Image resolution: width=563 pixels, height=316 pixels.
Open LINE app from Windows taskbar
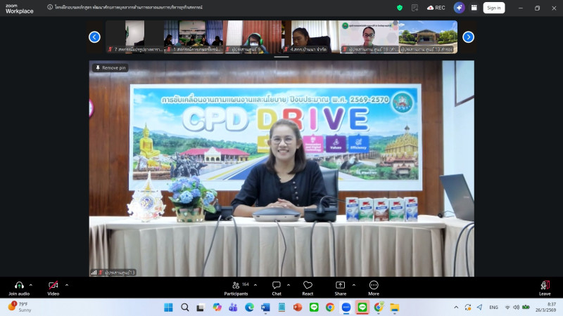click(x=362, y=307)
